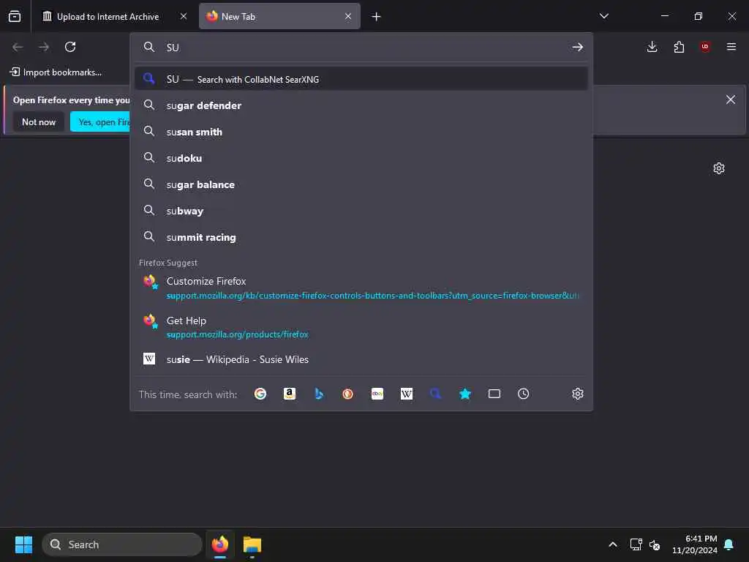The width and height of the screenshot is (749, 562).
Task: Dismiss the Open Firefox notification bar
Action: tap(731, 100)
